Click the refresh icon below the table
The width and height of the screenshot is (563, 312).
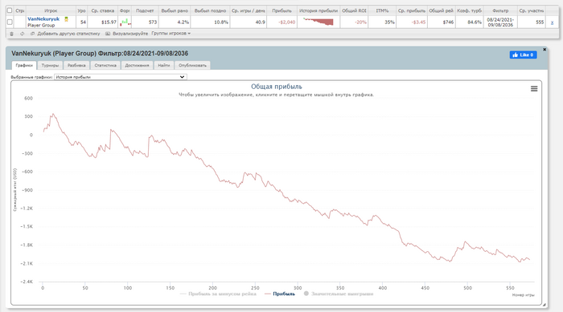tap(23, 34)
